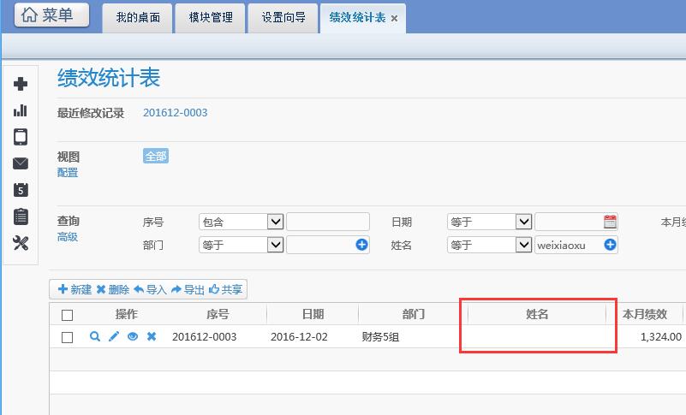
Task: Click delete X icon for row 201612-0003
Action: tap(152, 336)
